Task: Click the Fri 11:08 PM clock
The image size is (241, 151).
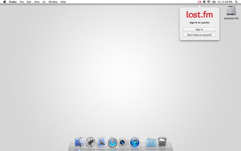Action: [225, 2]
